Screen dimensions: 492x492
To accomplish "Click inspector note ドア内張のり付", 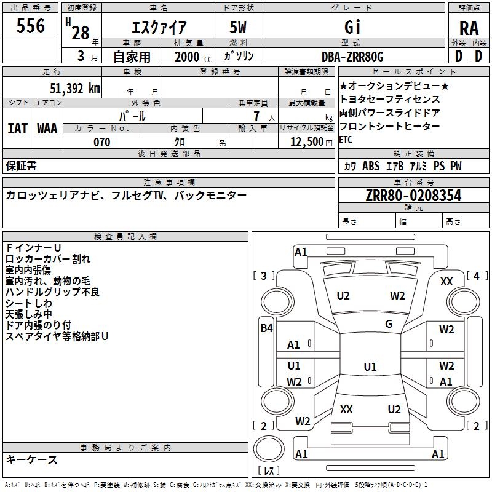I will [38, 325].
